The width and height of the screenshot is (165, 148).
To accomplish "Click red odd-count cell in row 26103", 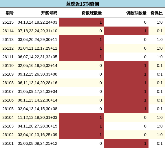I will pyautogui.click(x=82, y=126).
